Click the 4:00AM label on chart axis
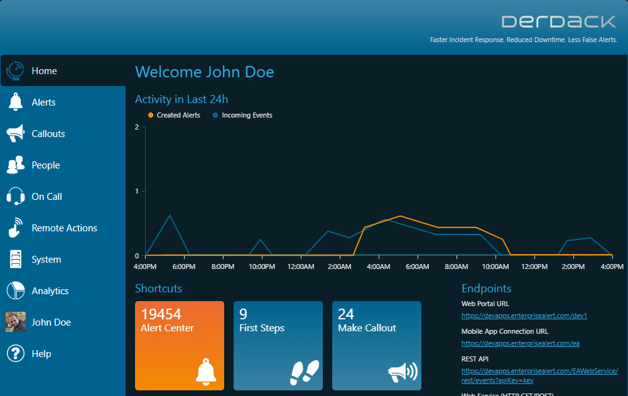This screenshot has height=396, width=628. pos(378,267)
